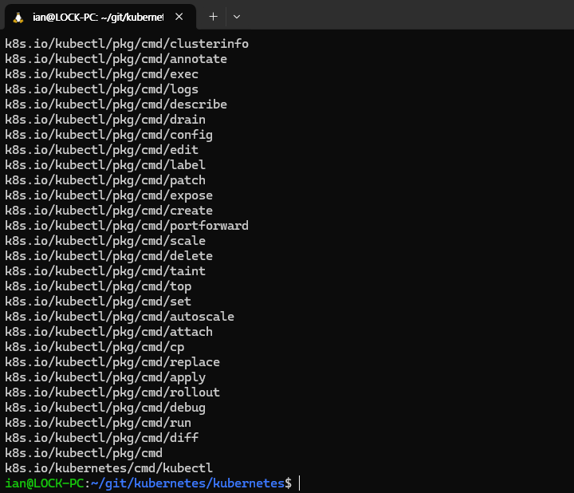574x493 pixels.
Task: Select the ian@LOCK-PC terminal tab
Action: [100, 17]
